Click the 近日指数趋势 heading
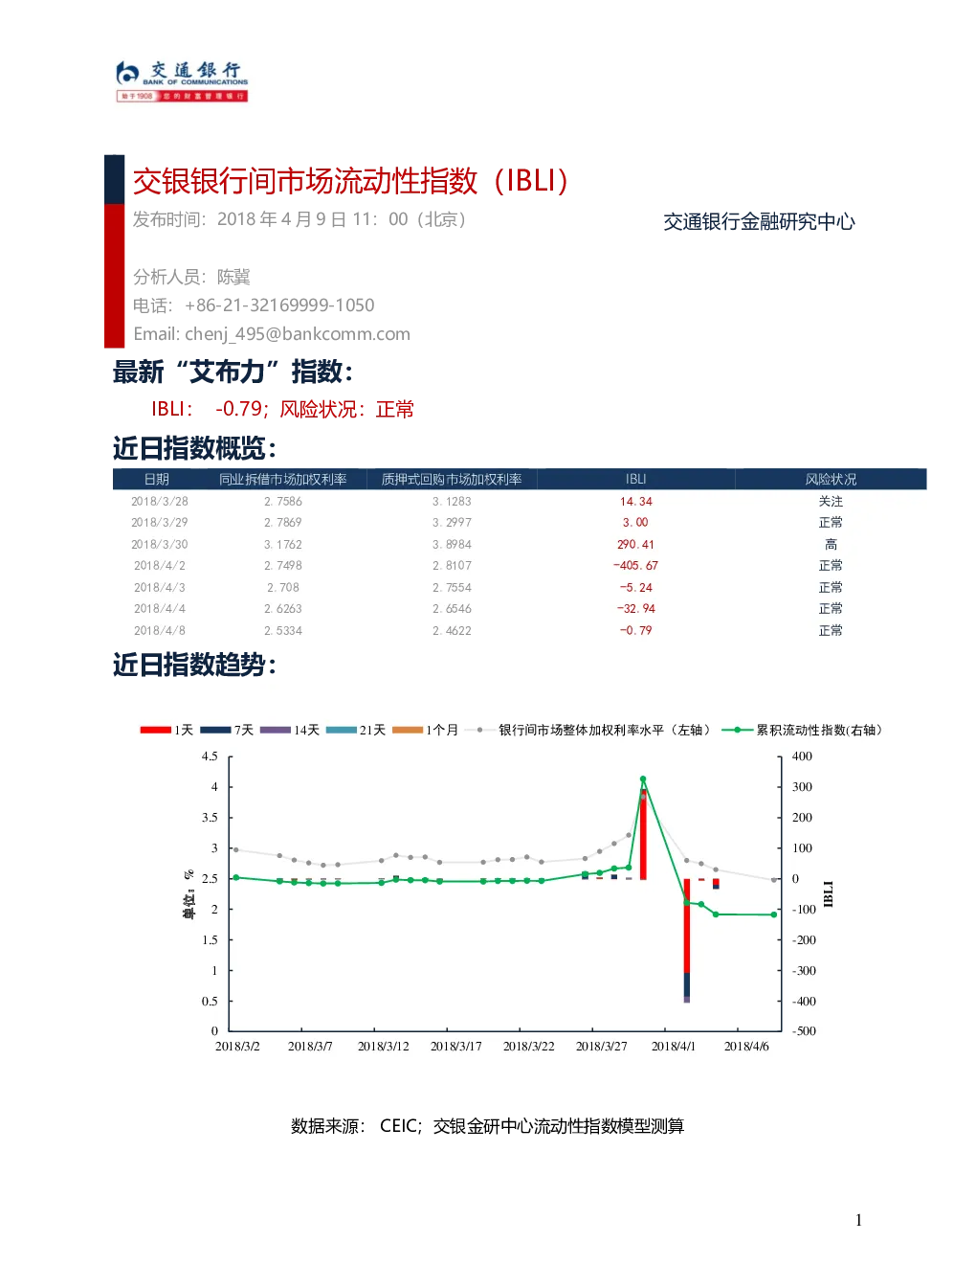The width and height of the screenshot is (976, 1264). 194,665
